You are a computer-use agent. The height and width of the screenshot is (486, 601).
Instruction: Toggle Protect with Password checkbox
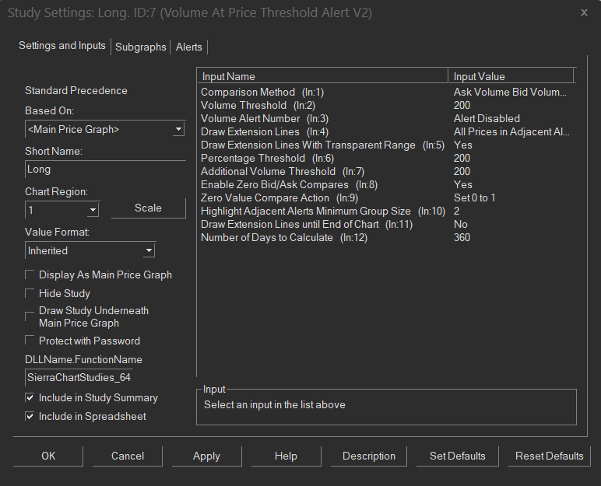tap(30, 341)
